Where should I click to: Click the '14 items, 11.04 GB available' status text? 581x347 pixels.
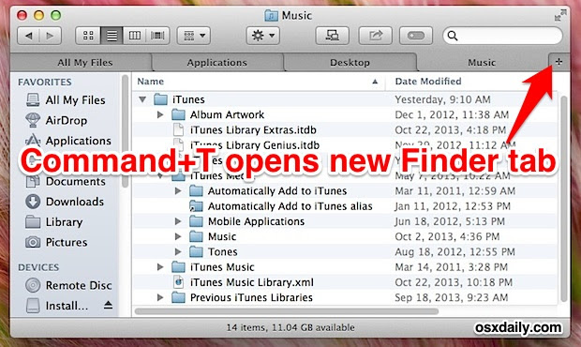290,327
